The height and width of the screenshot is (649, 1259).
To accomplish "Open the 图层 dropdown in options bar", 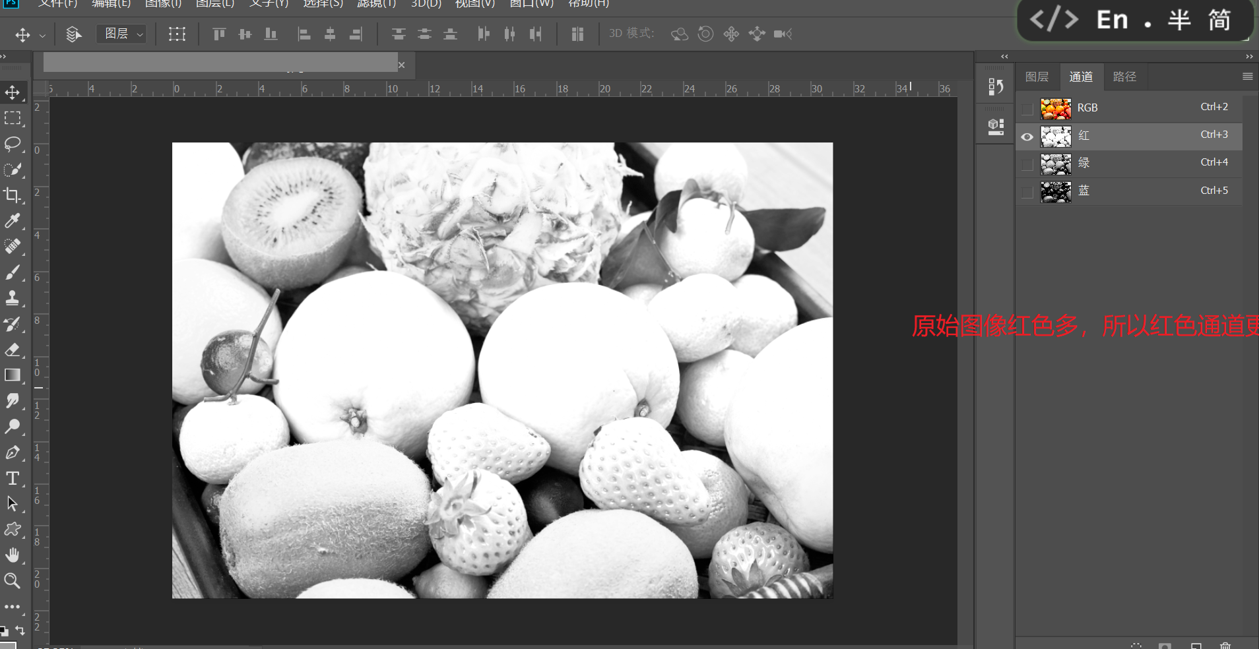I will tap(121, 34).
